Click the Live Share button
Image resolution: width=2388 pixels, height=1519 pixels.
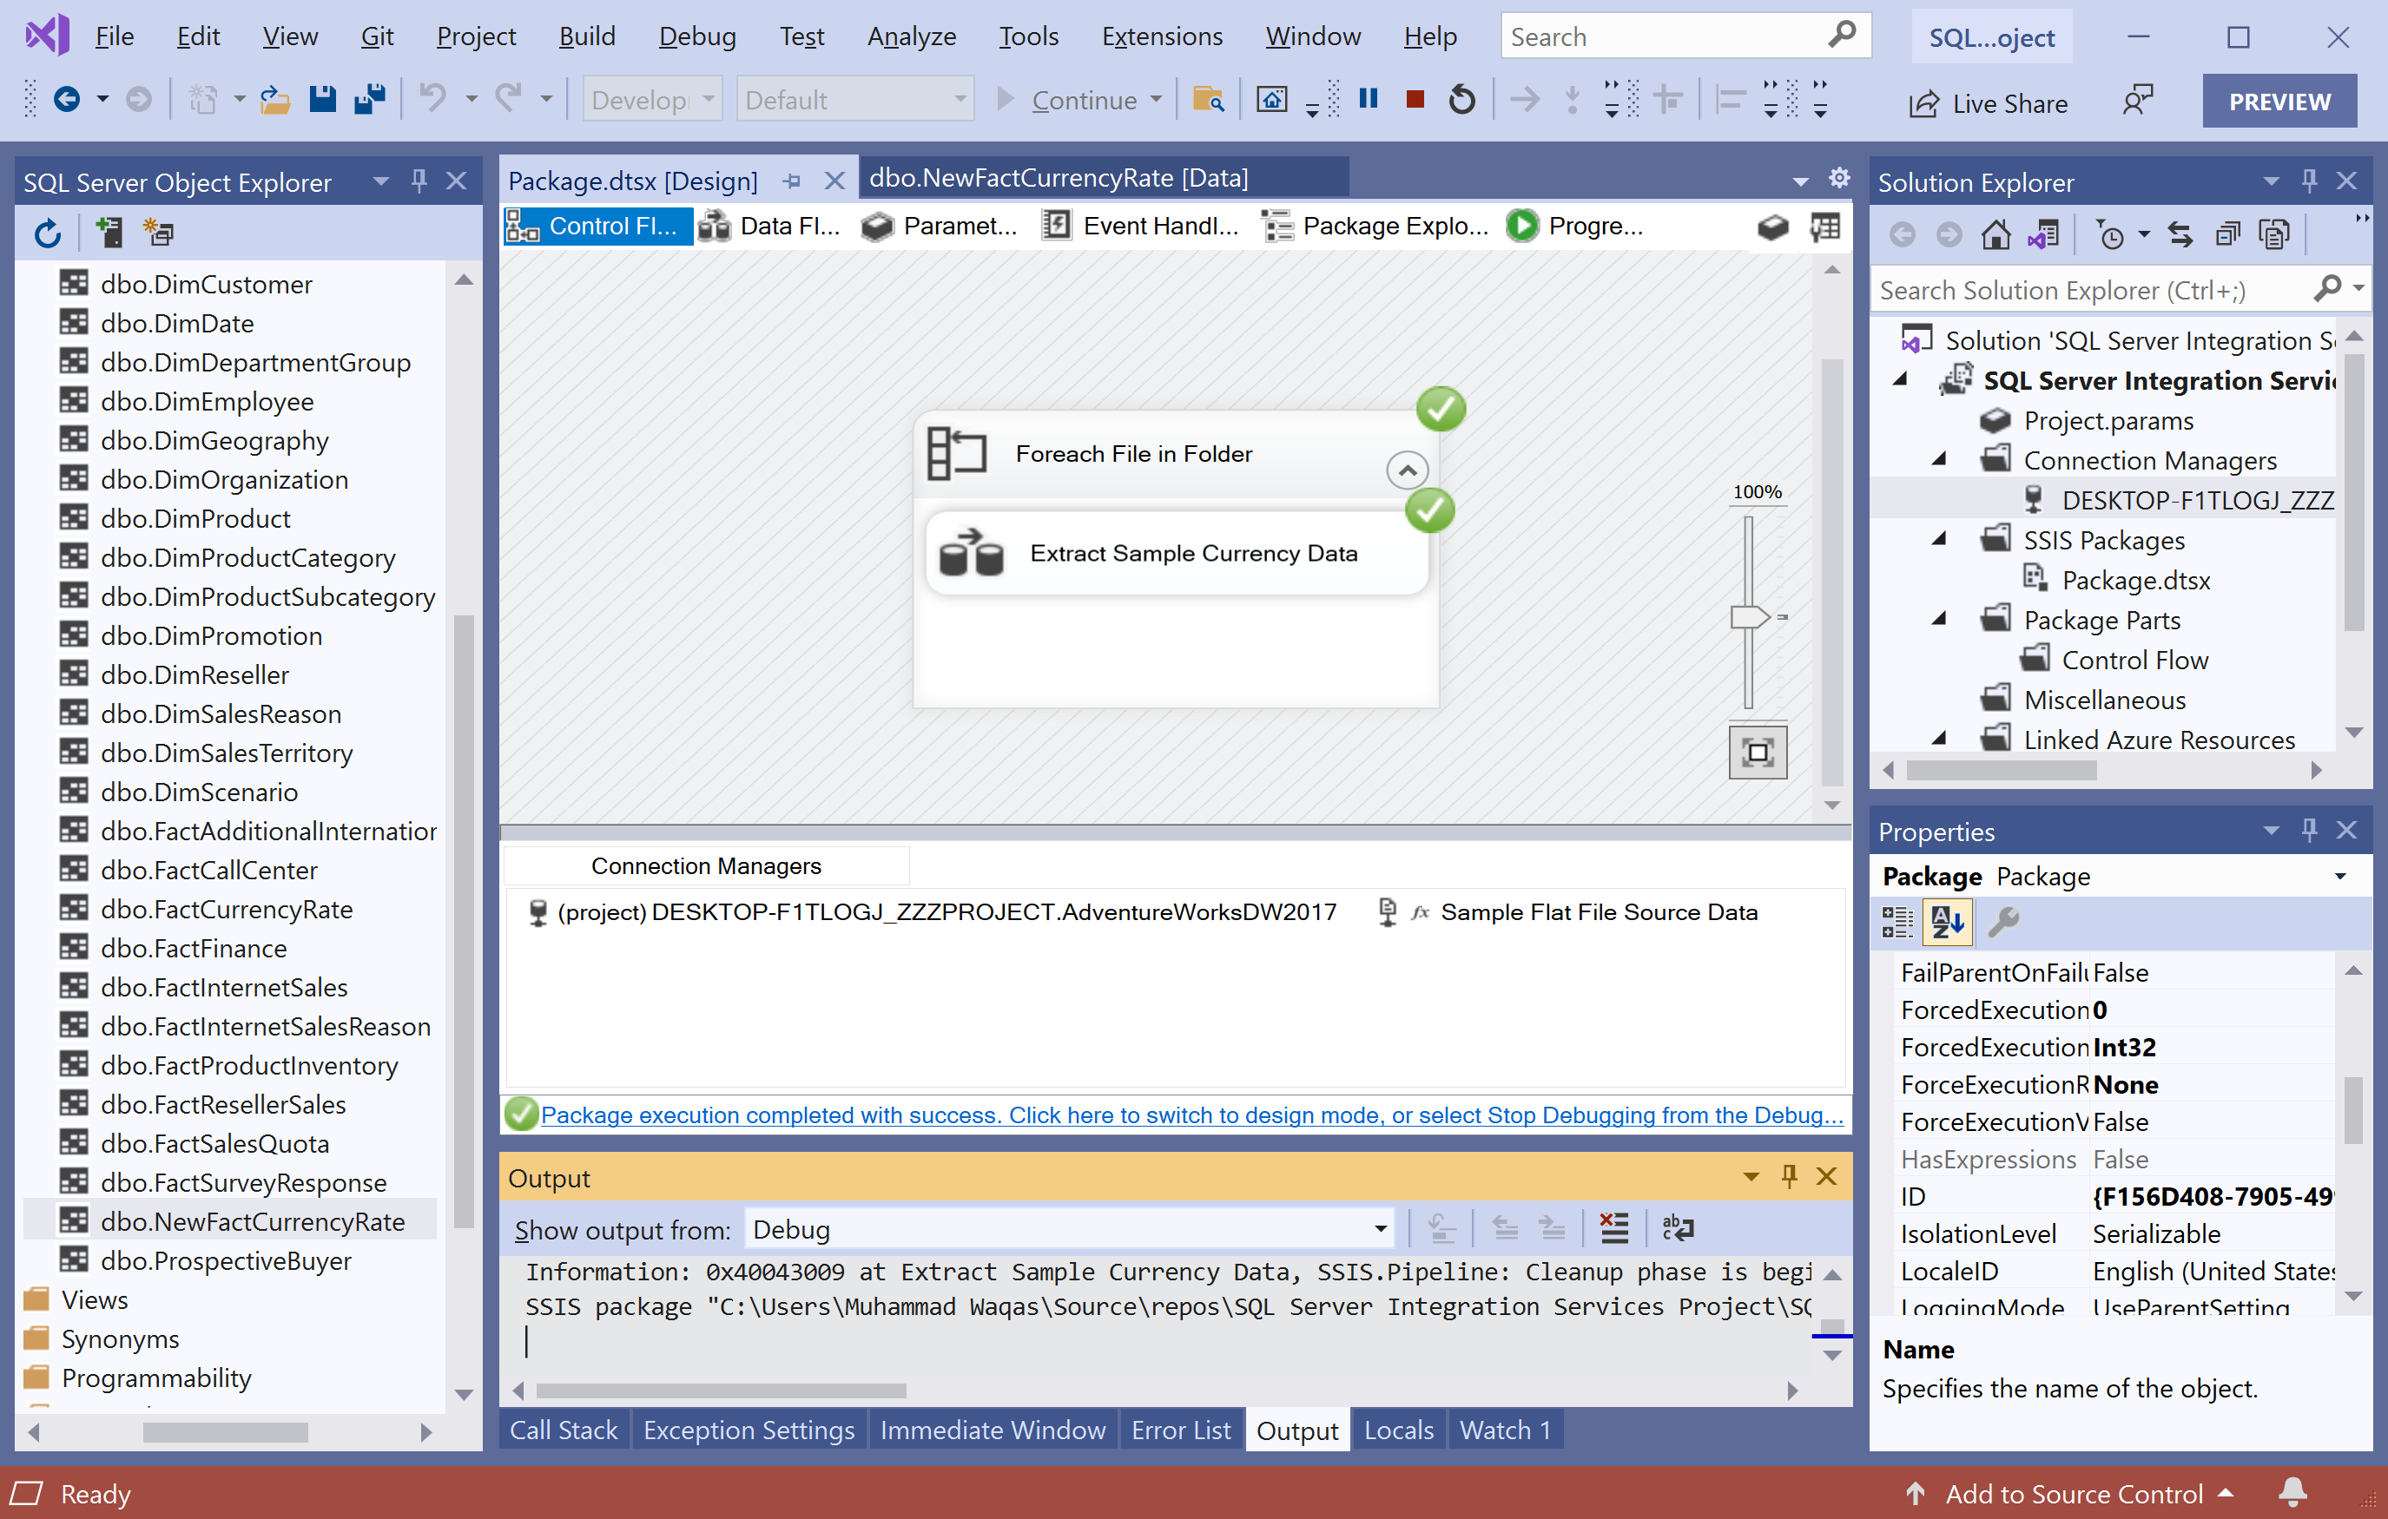click(1989, 103)
